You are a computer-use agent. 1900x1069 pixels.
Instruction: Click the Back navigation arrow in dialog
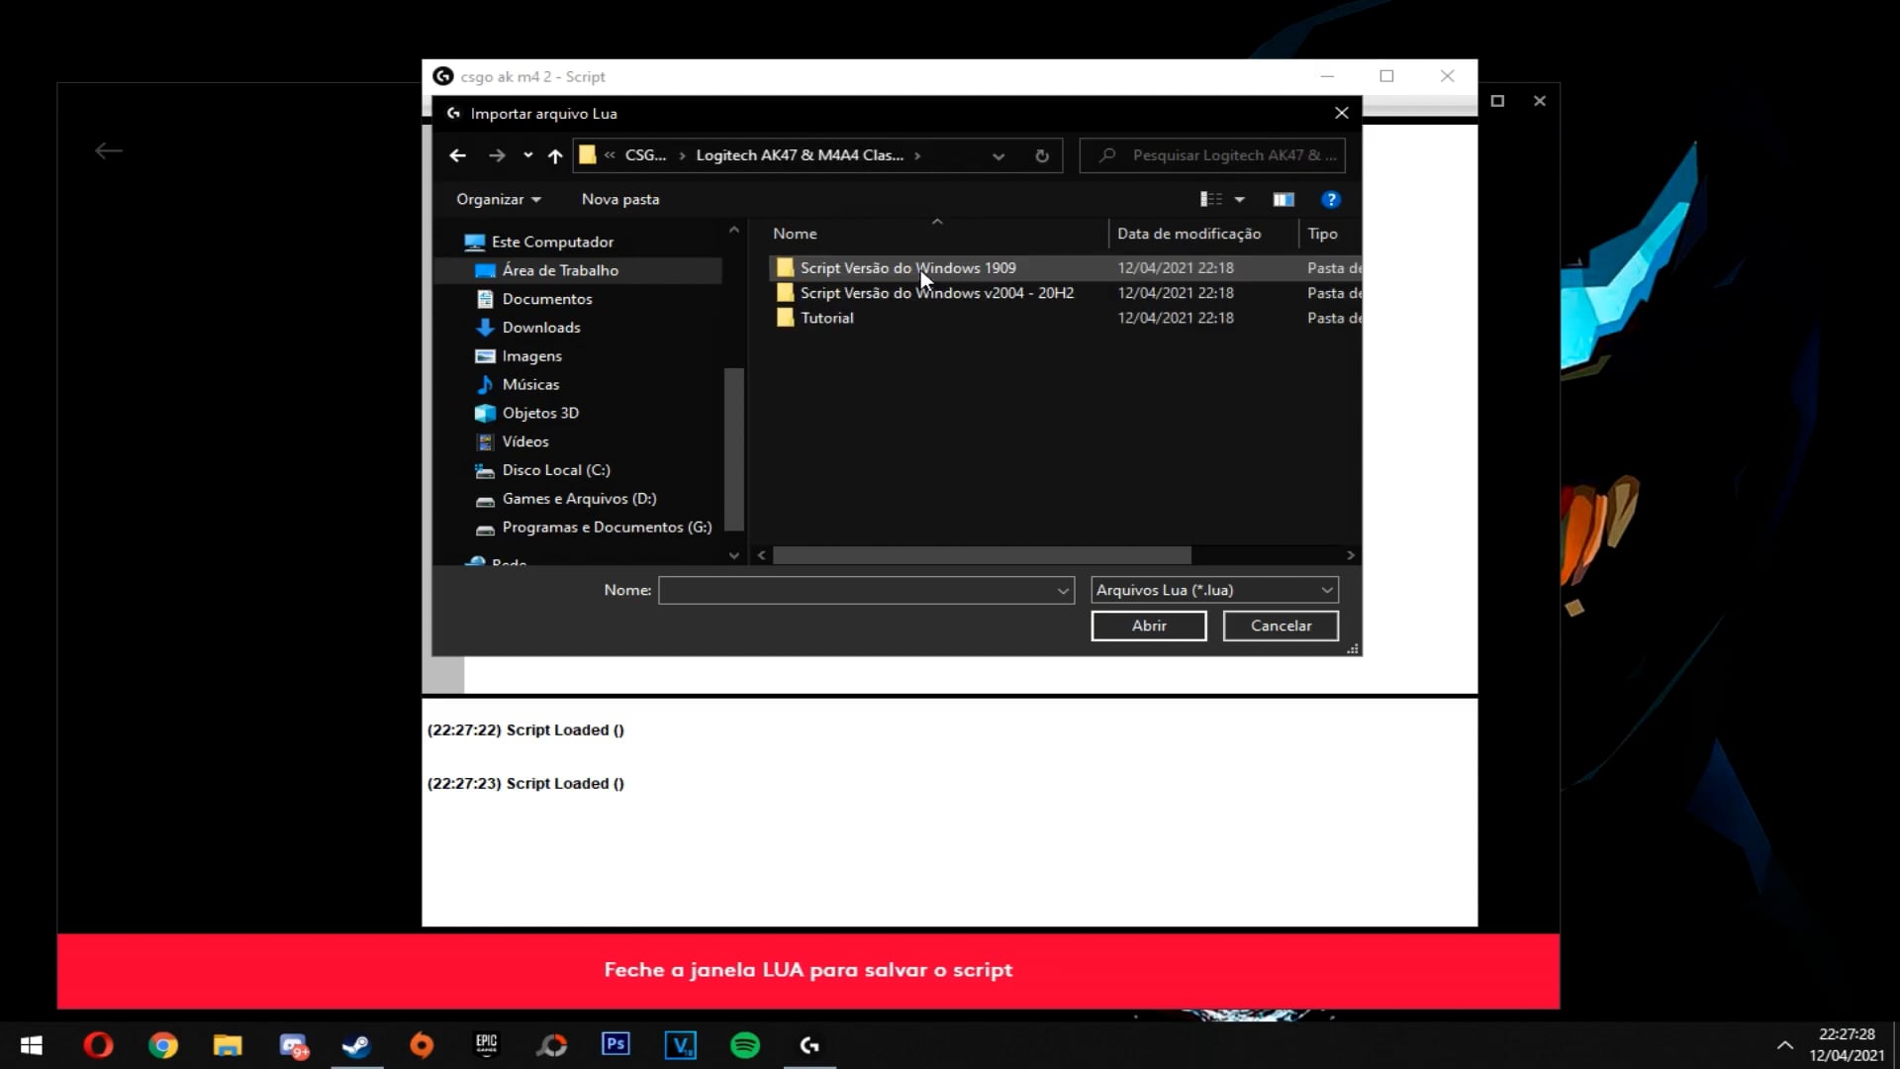(457, 155)
